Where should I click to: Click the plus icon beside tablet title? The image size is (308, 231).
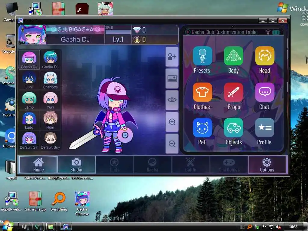click(188, 32)
